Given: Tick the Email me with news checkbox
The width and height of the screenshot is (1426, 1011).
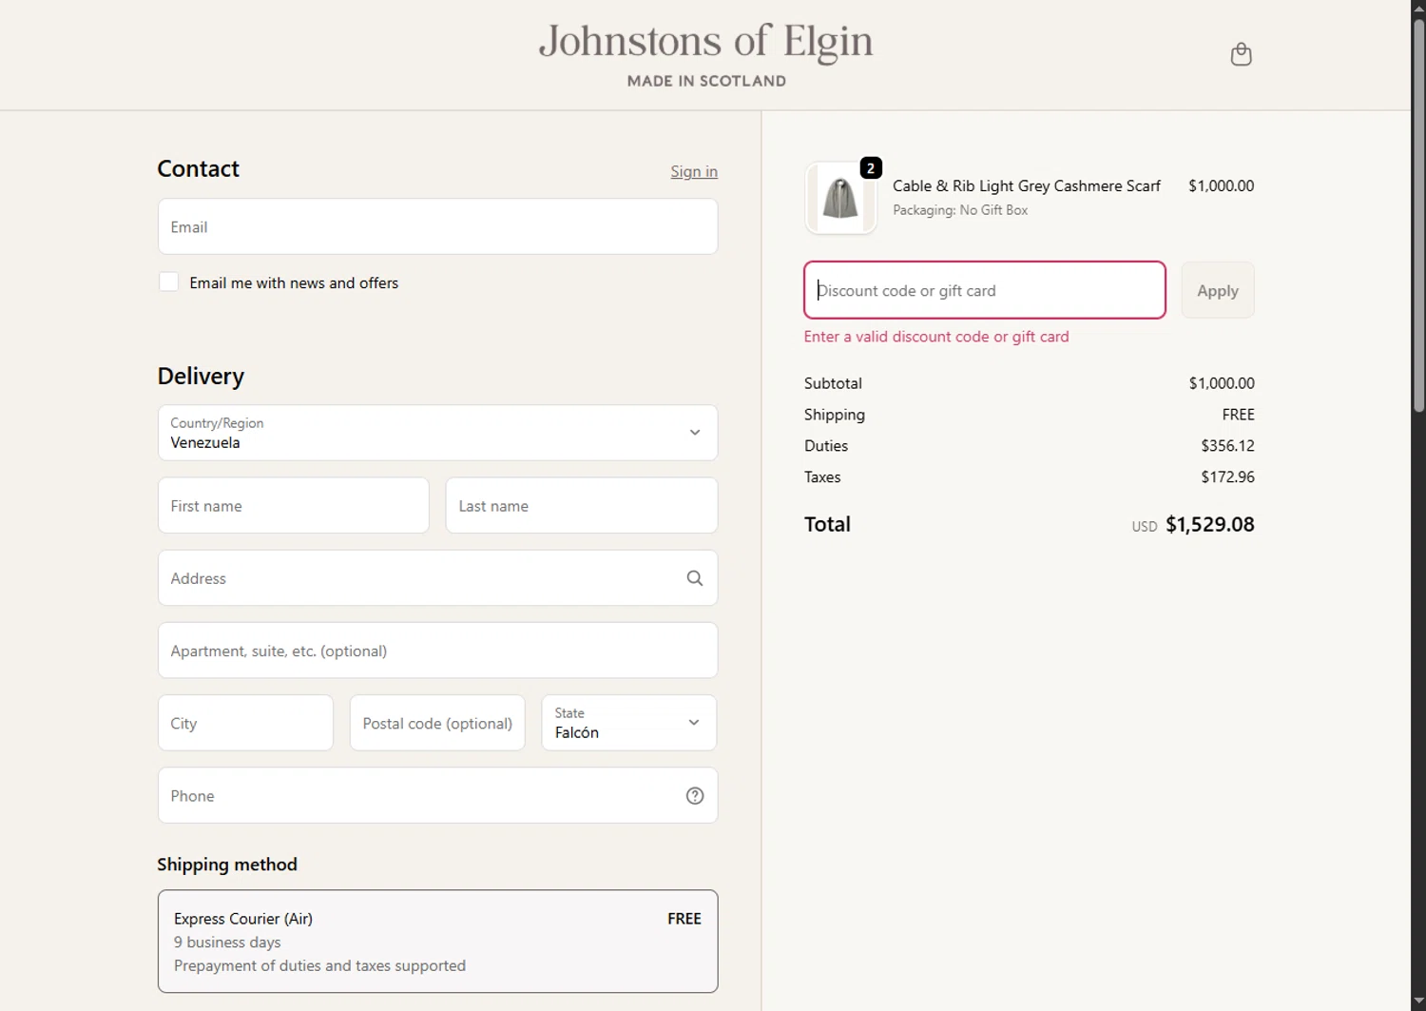Looking at the screenshot, I should pyautogui.click(x=168, y=282).
